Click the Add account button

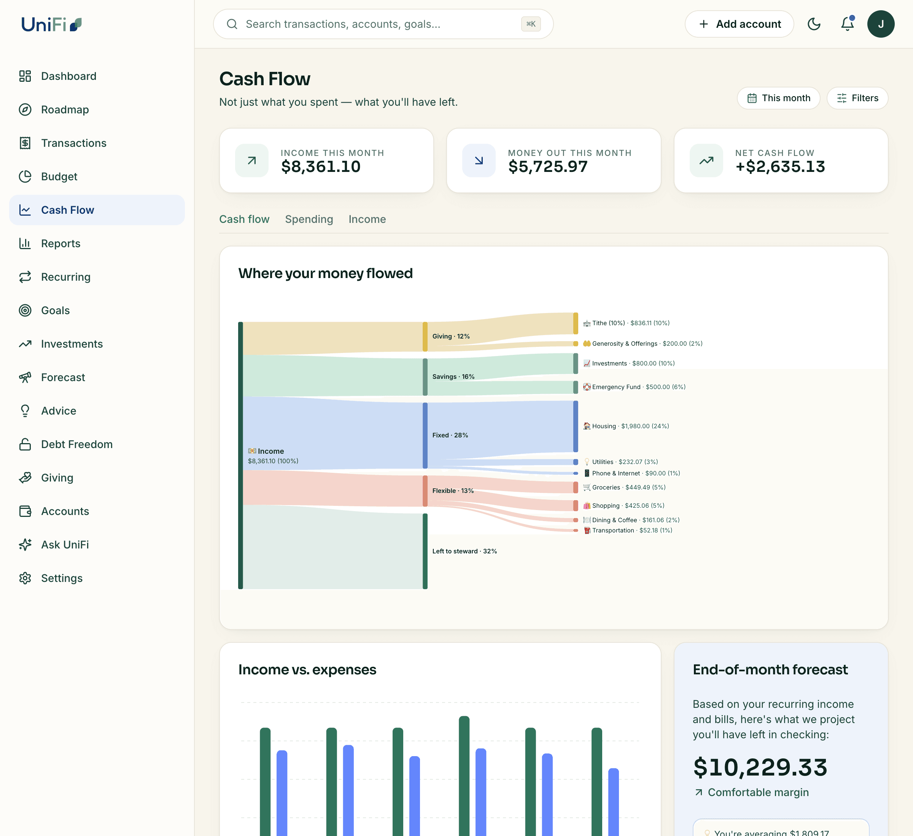pos(739,24)
